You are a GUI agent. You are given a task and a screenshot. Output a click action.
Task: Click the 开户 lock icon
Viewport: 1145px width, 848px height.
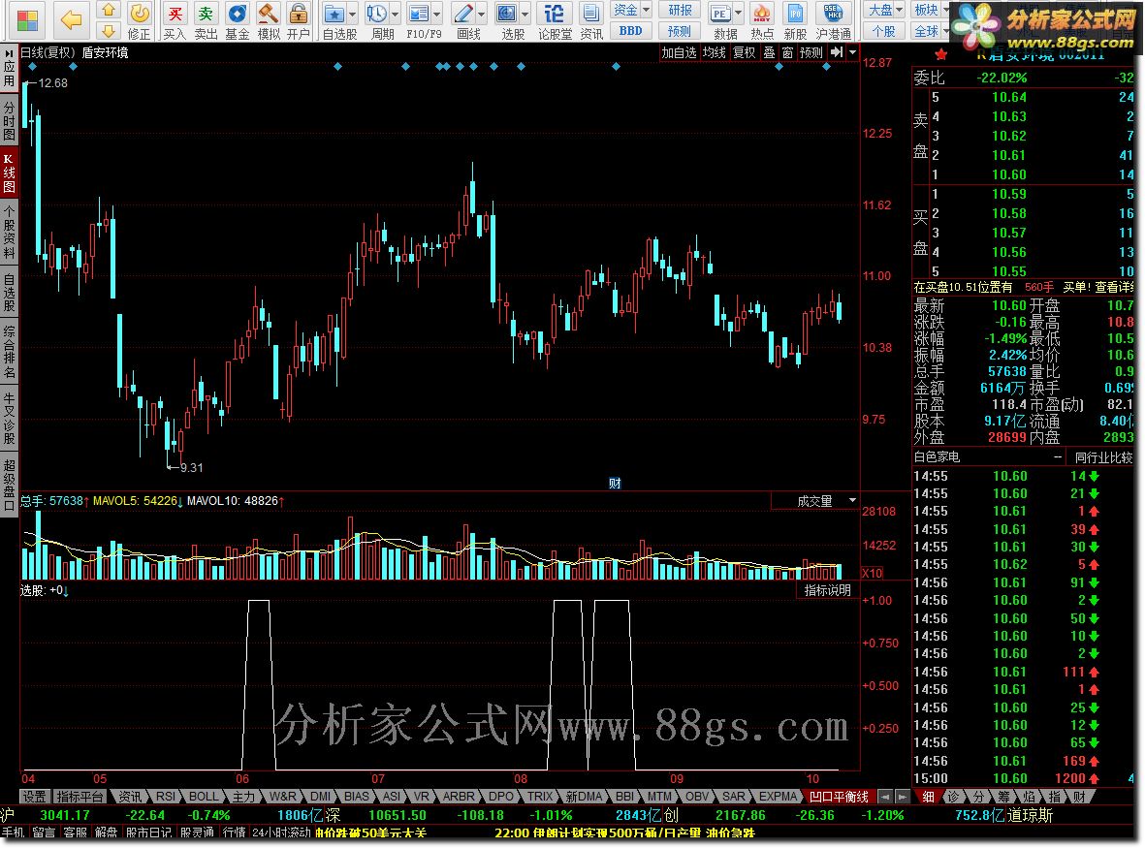tap(298, 20)
